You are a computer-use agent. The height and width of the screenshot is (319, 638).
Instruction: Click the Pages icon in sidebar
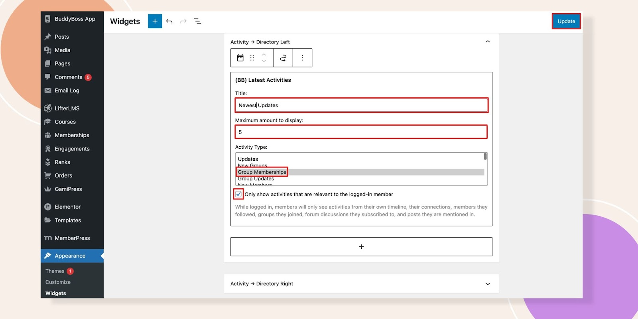click(48, 63)
